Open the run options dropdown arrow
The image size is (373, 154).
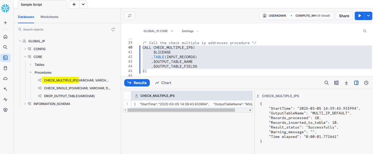tap(368, 16)
